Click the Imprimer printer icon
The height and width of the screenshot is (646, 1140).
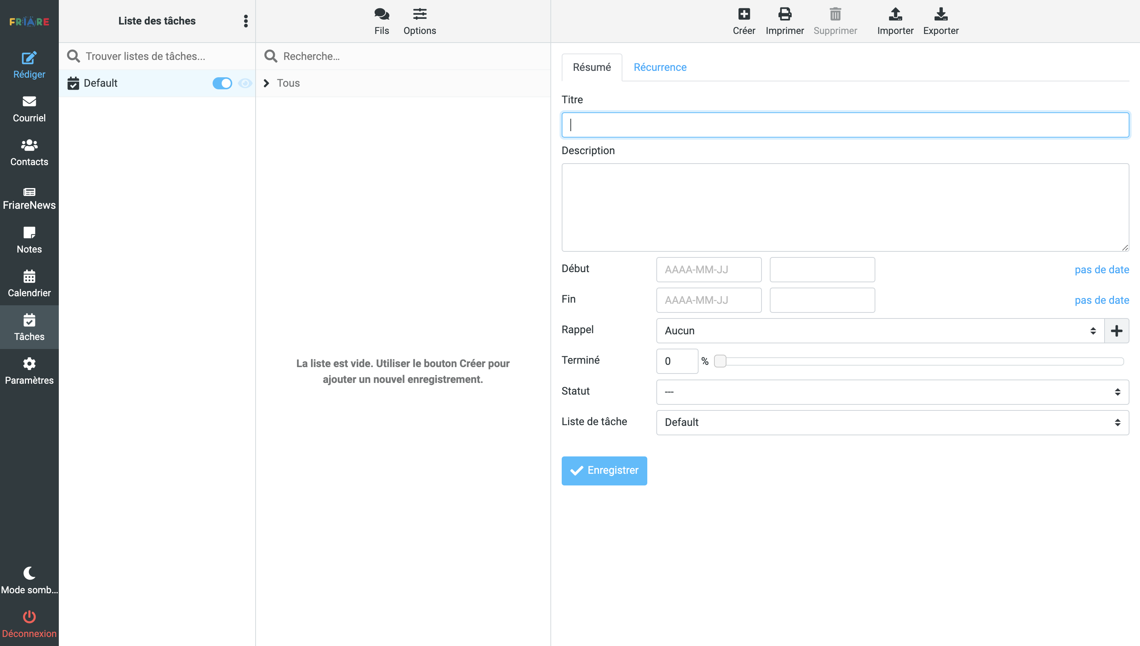pyautogui.click(x=784, y=15)
